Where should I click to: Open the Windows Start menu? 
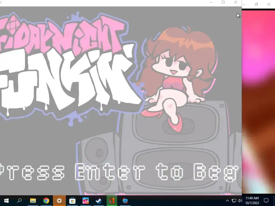pos(6,201)
